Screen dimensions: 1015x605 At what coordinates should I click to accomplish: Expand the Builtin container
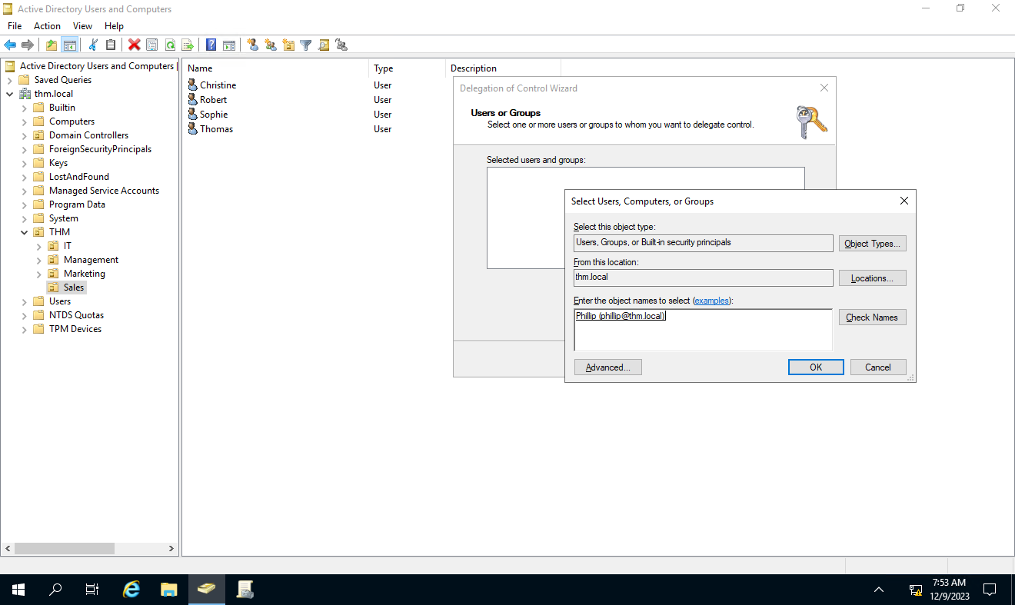pyautogui.click(x=24, y=108)
